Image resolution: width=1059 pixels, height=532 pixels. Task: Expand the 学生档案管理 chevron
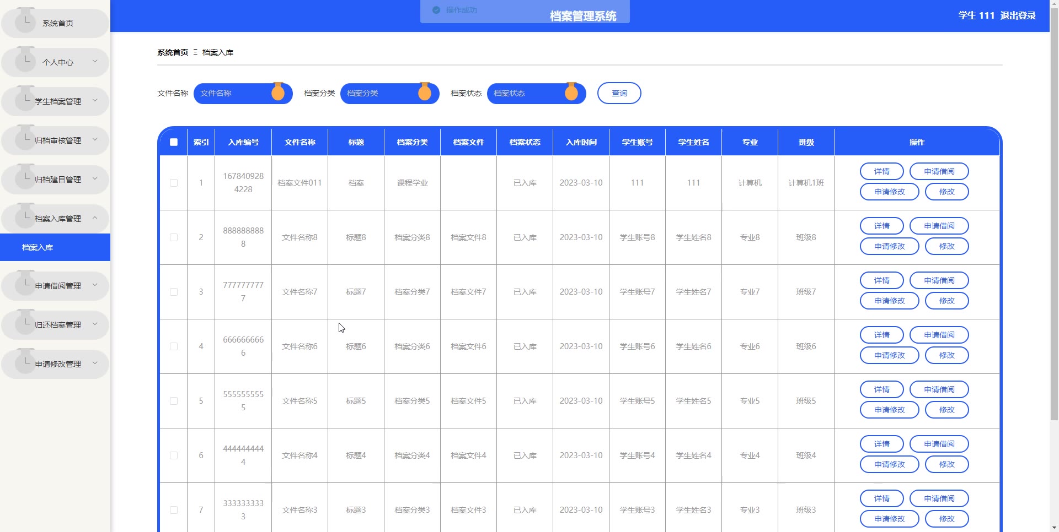click(x=95, y=101)
